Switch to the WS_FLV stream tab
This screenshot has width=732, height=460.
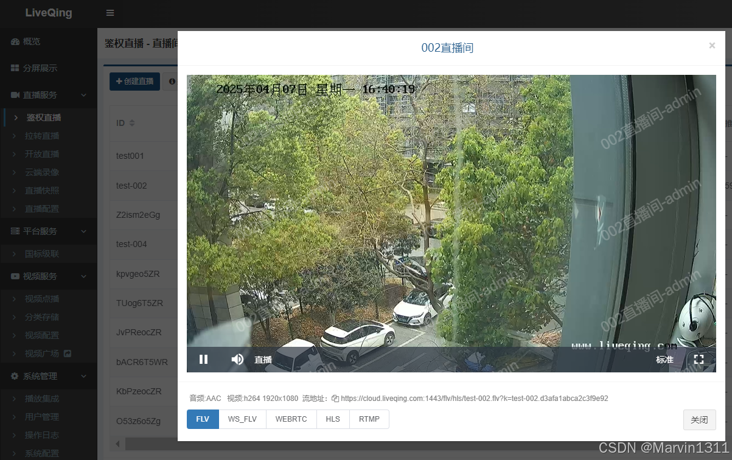tap(242, 419)
